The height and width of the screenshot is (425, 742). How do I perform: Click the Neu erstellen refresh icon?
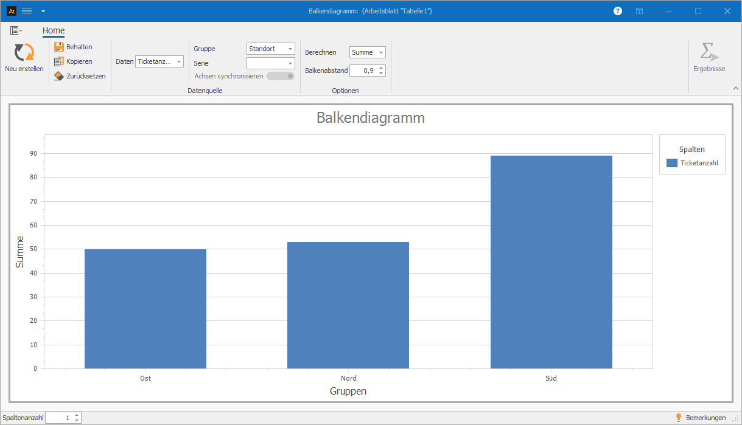click(24, 52)
